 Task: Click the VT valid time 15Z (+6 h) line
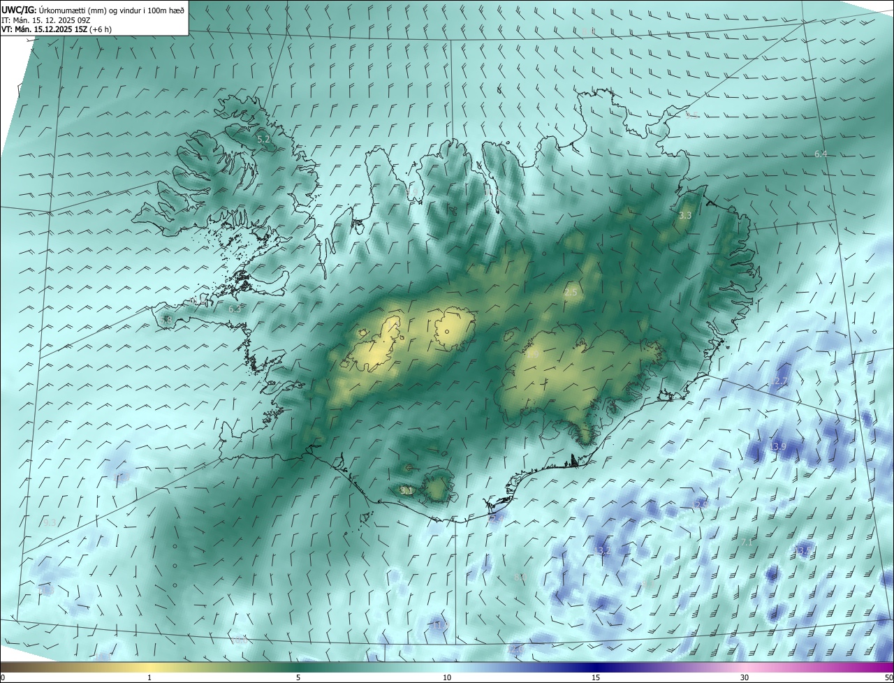(56, 29)
